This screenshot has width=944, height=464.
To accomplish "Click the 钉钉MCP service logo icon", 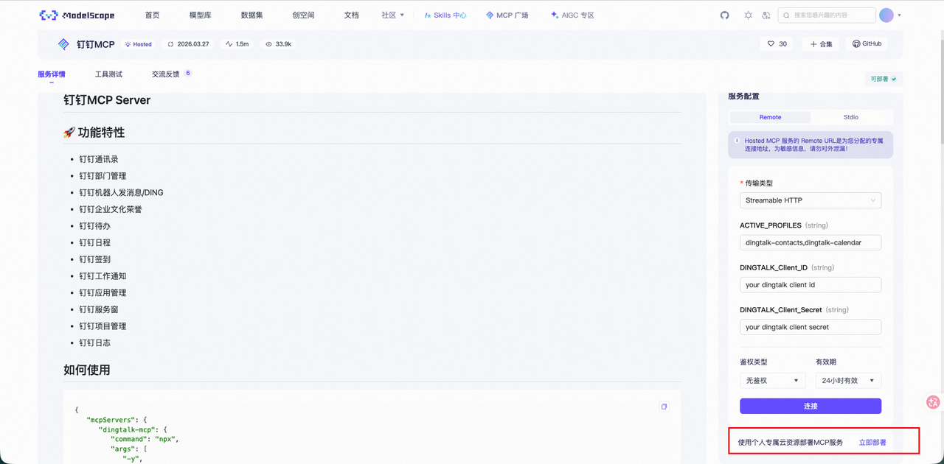I will (64, 44).
